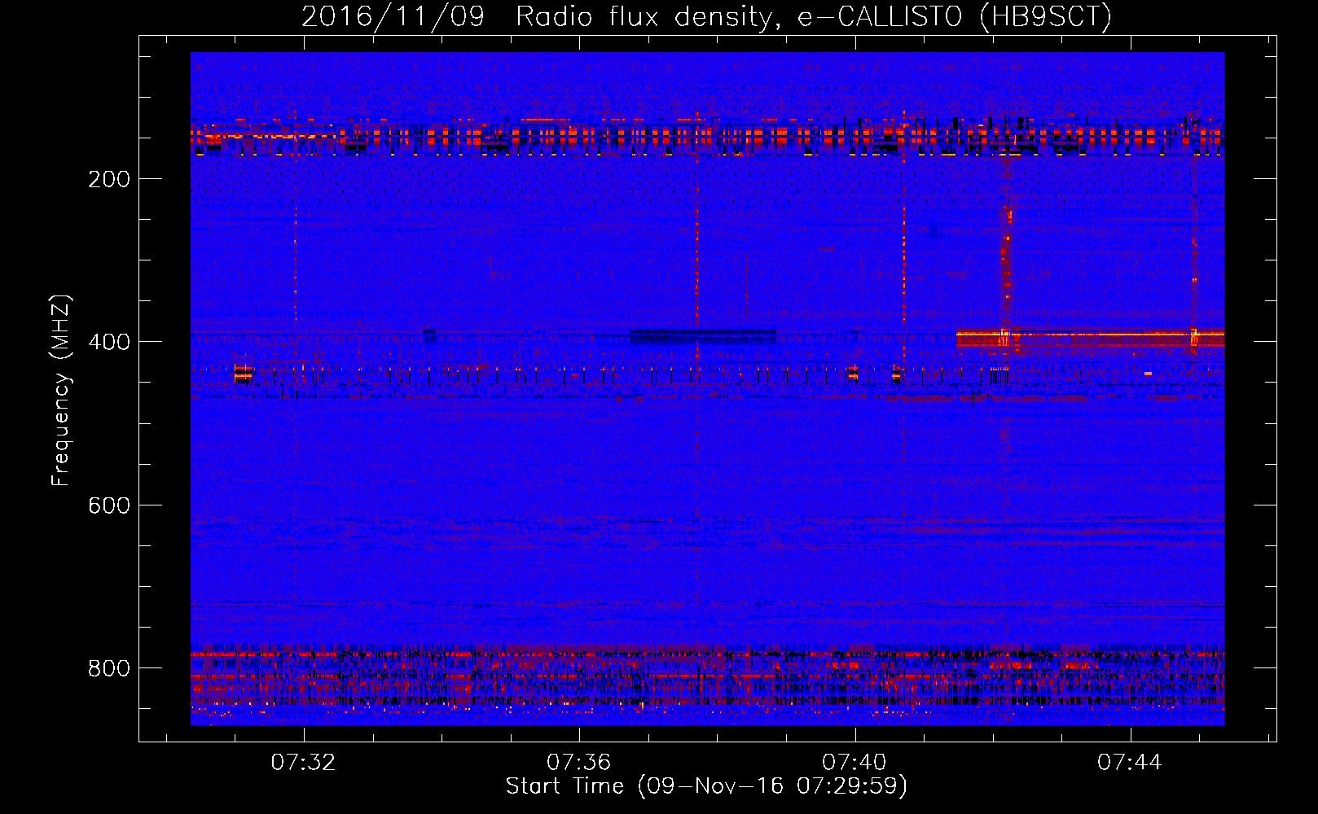Image resolution: width=1318 pixels, height=814 pixels.
Task: Select the 07:36 time tick label
Action: [578, 762]
